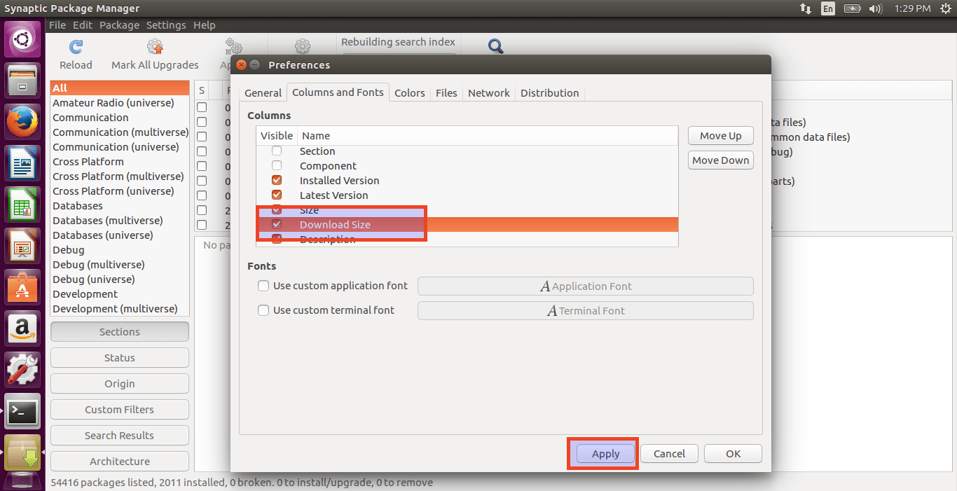Select the Architecture sidebar button
The image size is (957, 491).
[119, 461]
